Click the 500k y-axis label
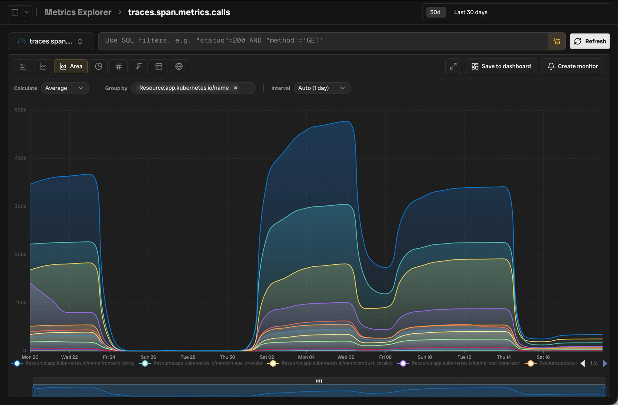The height and width of the screenshot is (405, 618). tap(21, 110)
